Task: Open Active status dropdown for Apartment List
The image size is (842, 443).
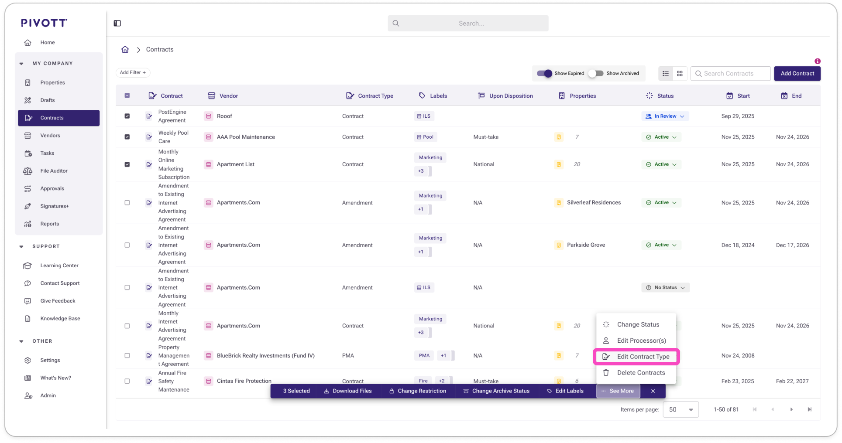Action: tap(661, 164)
